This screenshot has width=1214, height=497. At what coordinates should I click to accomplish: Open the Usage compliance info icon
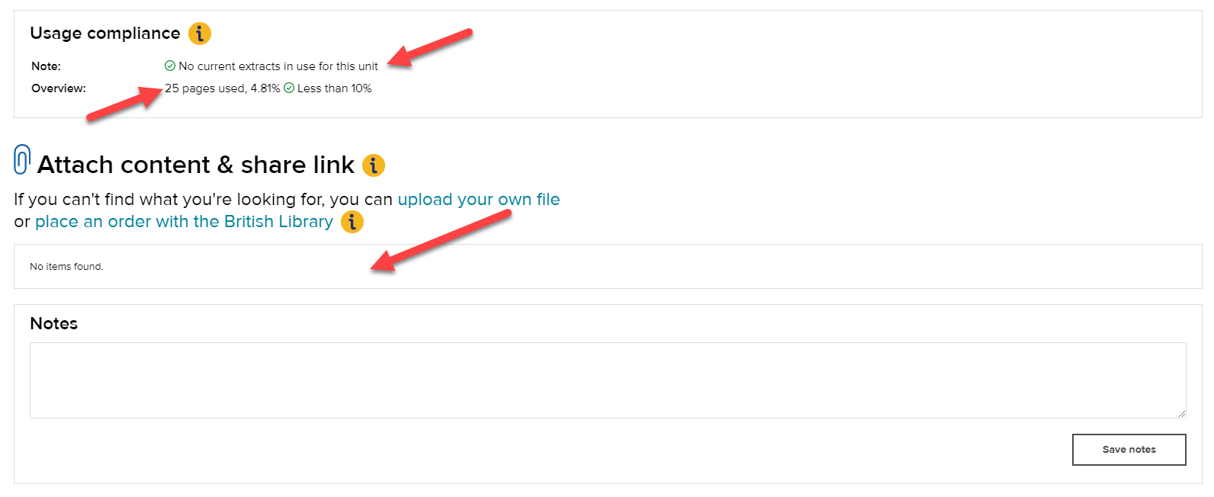pyautogui.click(x=200, y=34)
